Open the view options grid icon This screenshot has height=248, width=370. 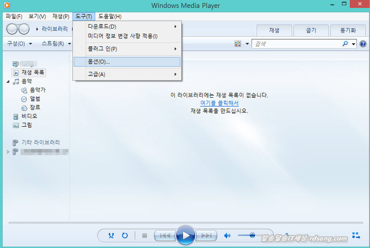tap(237, 44)
